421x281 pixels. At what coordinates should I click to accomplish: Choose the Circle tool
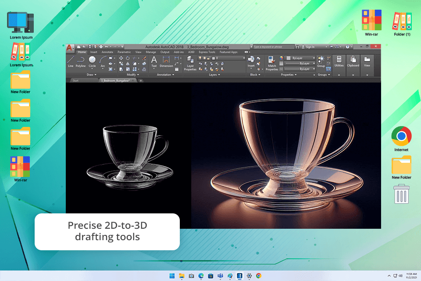(x=92, y=61)
